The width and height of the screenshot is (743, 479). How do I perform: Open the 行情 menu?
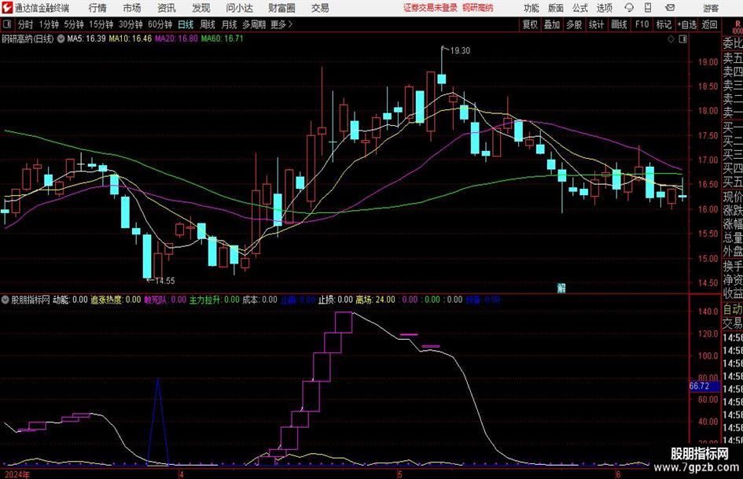[97, 8]
